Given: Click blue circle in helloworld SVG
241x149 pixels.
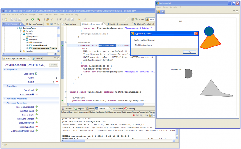Looking at the screenshot, I should pos(209,31).
